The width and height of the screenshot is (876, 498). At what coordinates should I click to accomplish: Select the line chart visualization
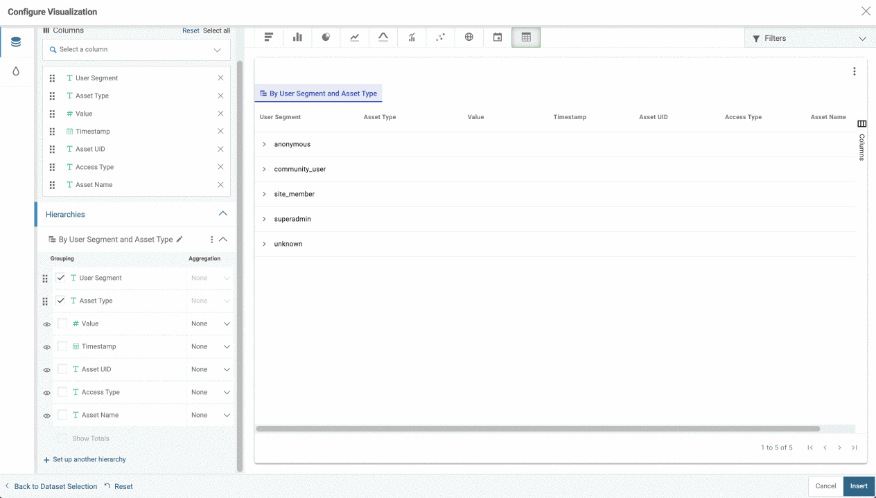click(354, 37)
